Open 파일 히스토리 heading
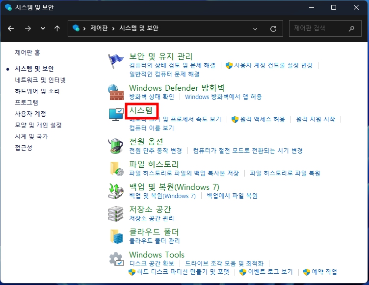The image size is (369, 285). pos(154,164)
